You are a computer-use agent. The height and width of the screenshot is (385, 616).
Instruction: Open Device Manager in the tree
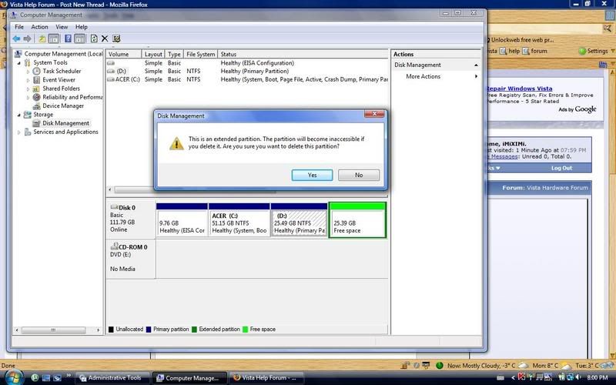point(63,106)
